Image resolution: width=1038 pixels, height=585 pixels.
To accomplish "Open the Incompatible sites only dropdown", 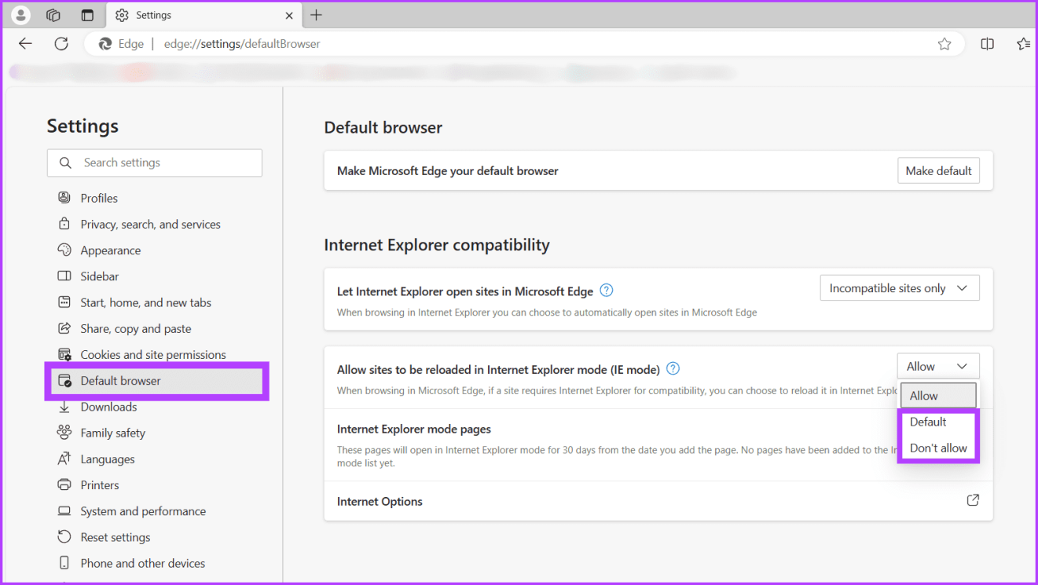I will click(899, 287).
